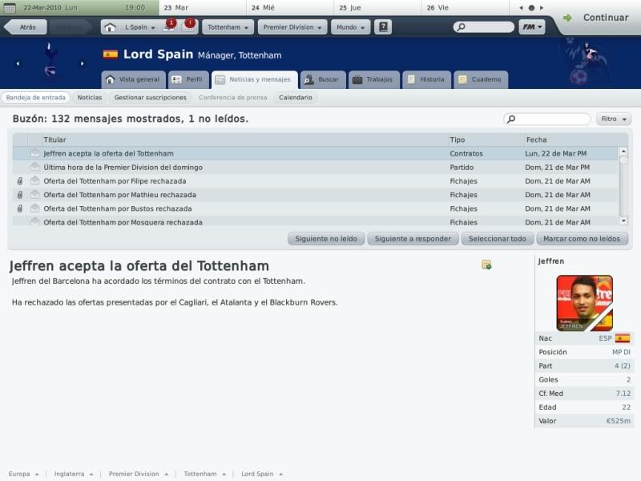The height and width of the screenshot is (481, 641).
Task: Switch to Trabajos tab
Action: 373,79
